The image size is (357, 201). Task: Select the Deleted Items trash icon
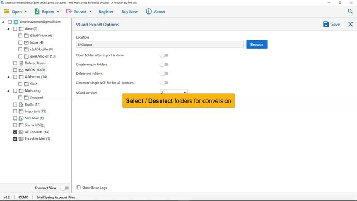(21, 63)
